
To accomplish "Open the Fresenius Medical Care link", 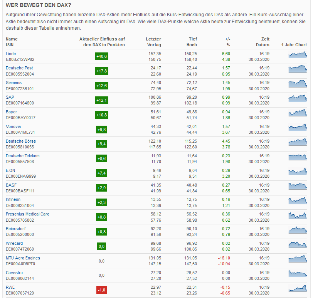I will pyautogui.click(x=27, y=214).
